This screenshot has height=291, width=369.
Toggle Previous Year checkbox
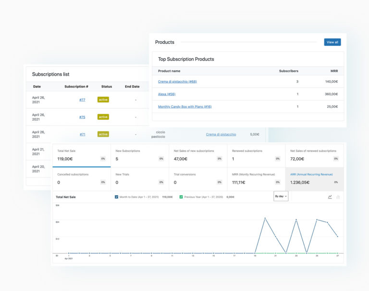coord(181,197)
